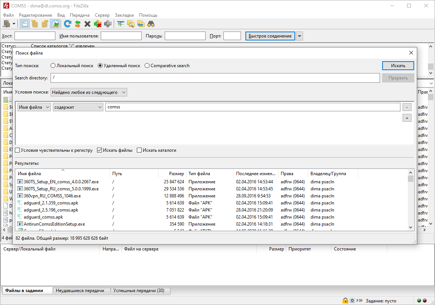
Task: Toggle the remote directory tree icon
Action: coord(45,24)
